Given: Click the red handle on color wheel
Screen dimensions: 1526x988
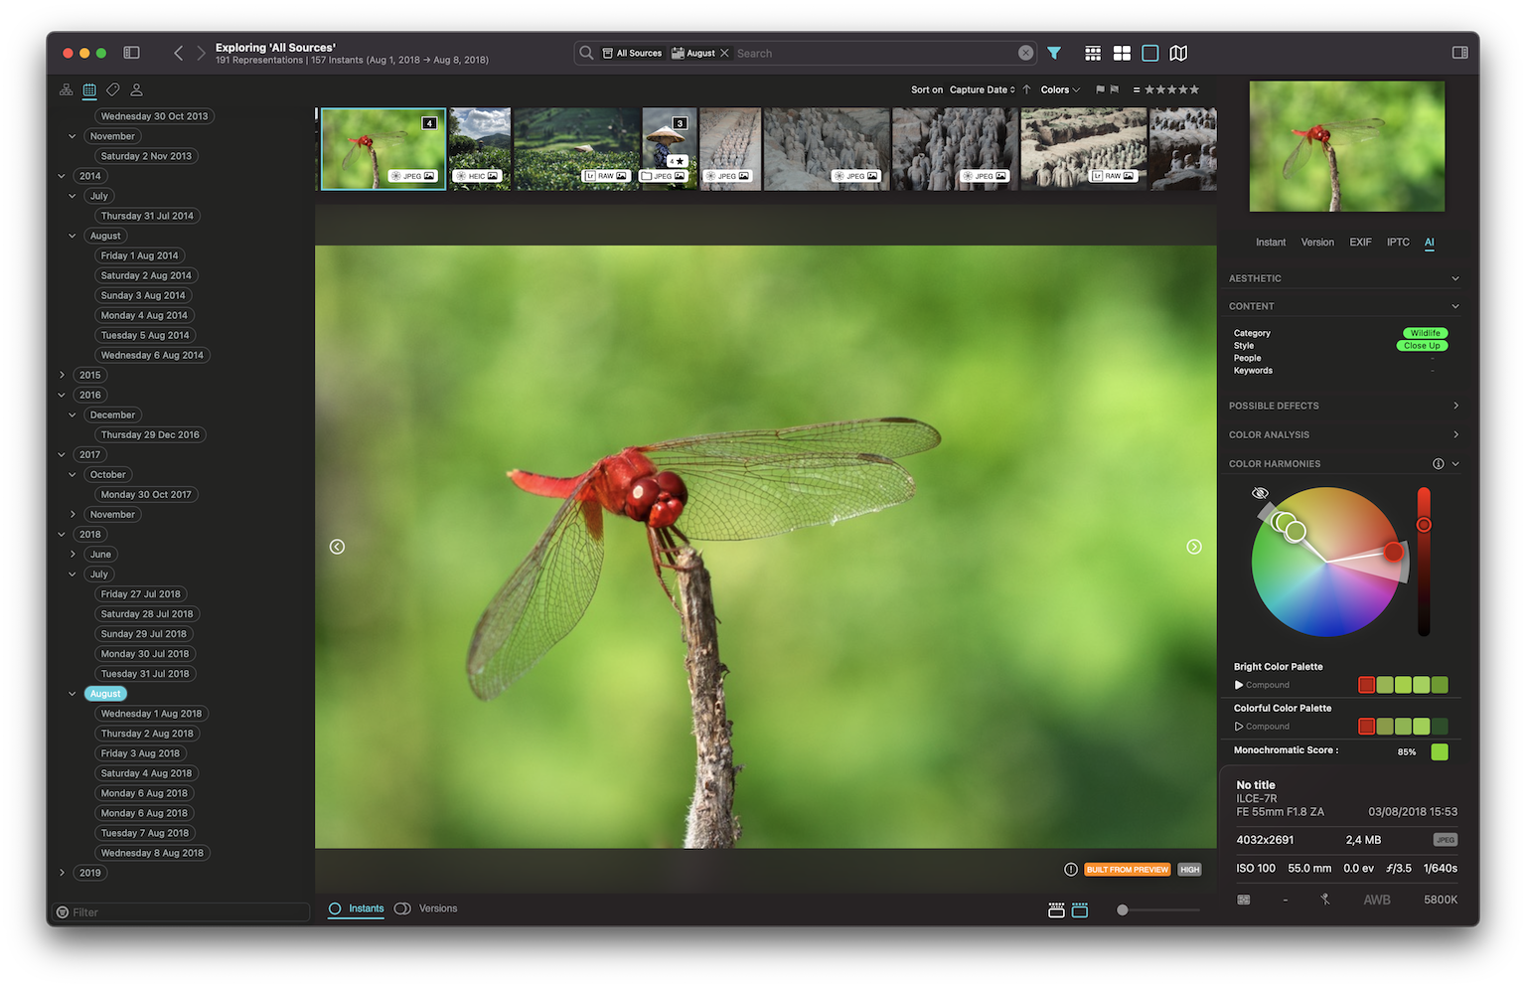Looking at the screenshot, I should coord(1394,552).
